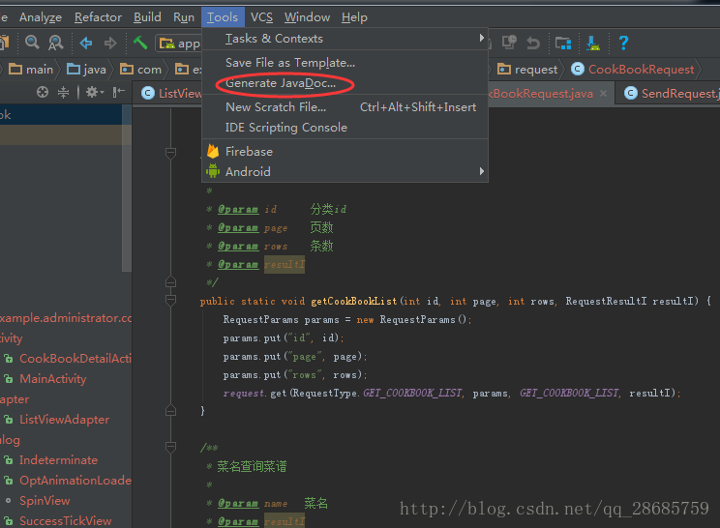Select Firebase in Tools menu
The height and width of the screenshot is (528, 720).
pos(345,152)
